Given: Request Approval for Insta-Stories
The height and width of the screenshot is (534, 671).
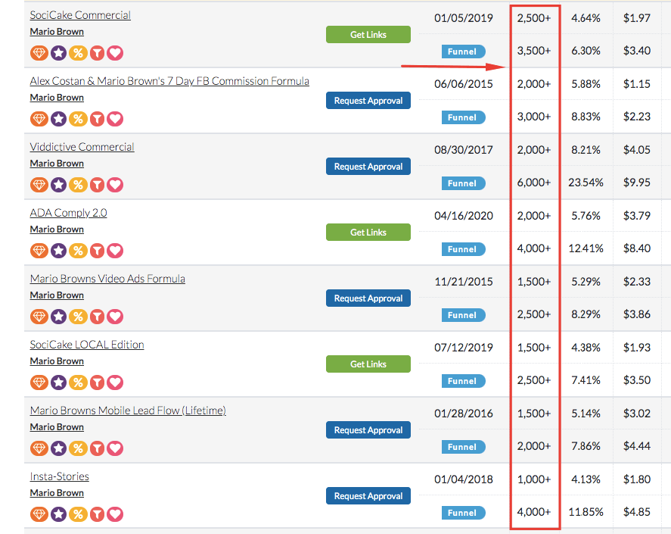Looking at the screenshot, I should point(368,496).
